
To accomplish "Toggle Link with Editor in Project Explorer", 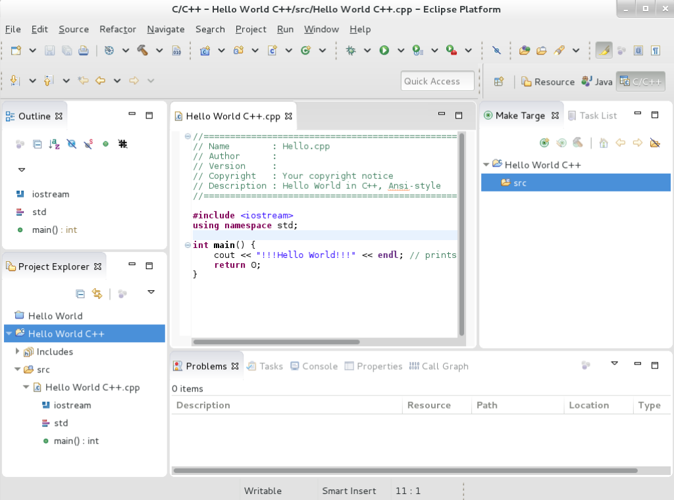I will click(96, 293).
